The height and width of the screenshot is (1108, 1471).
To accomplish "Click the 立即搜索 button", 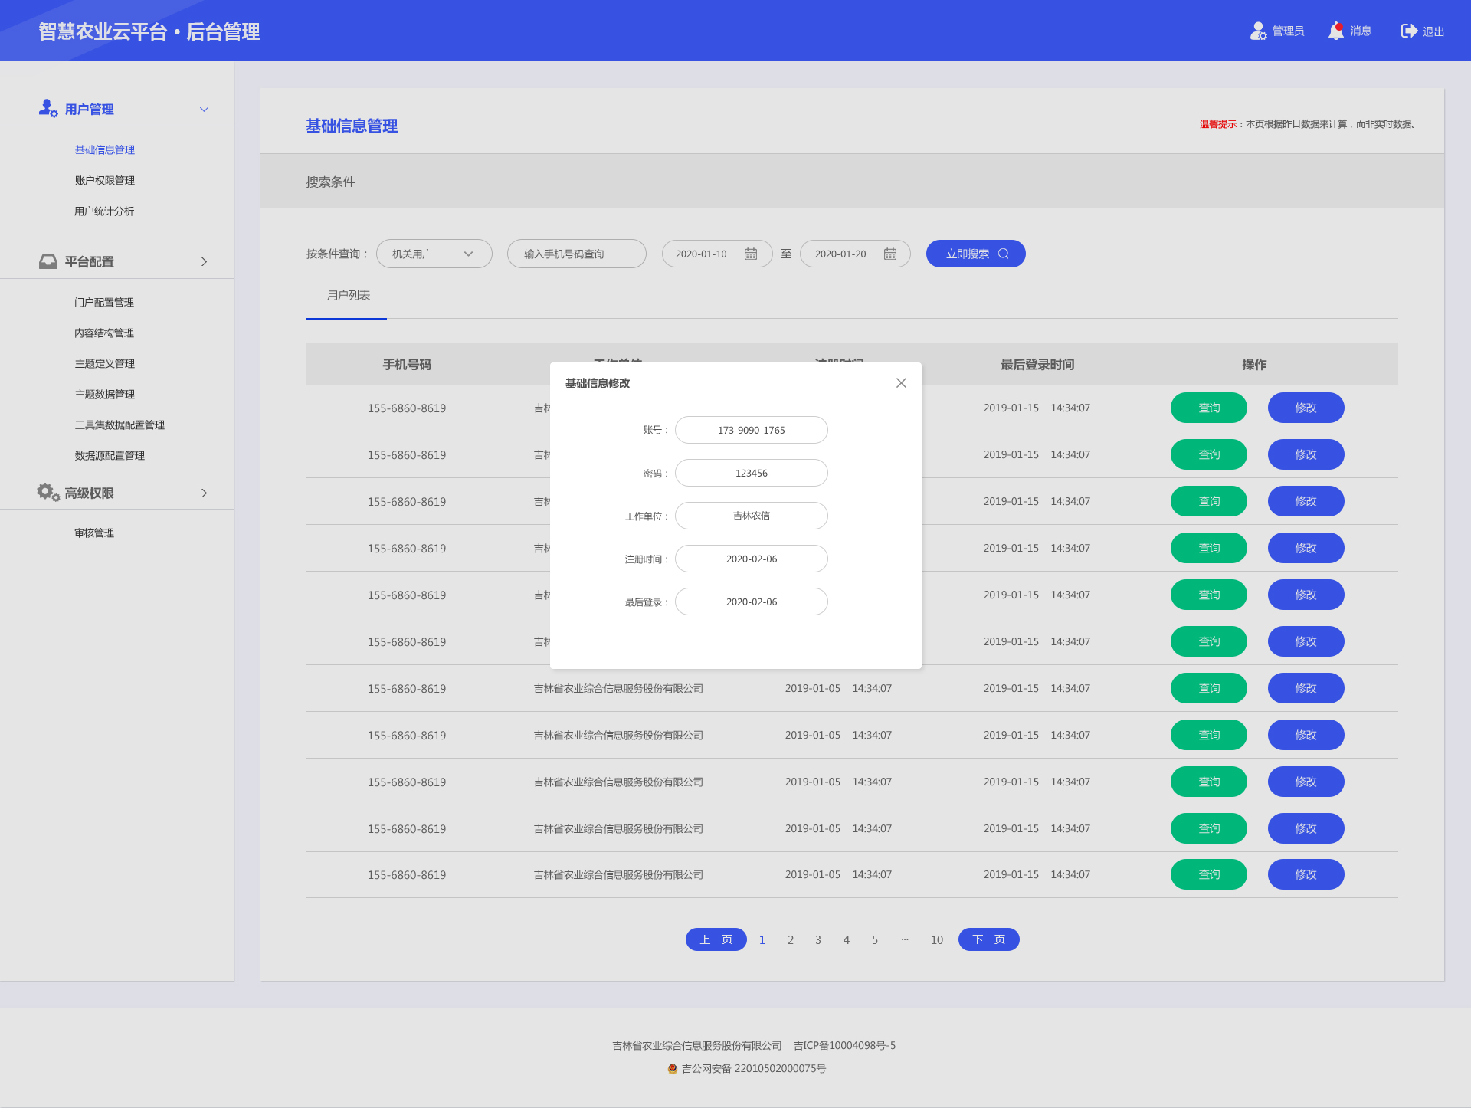I will pos(975,254).
